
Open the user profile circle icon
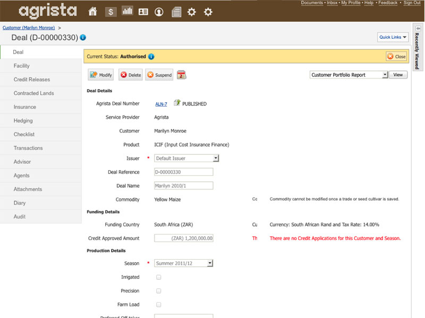pos(159,12)
